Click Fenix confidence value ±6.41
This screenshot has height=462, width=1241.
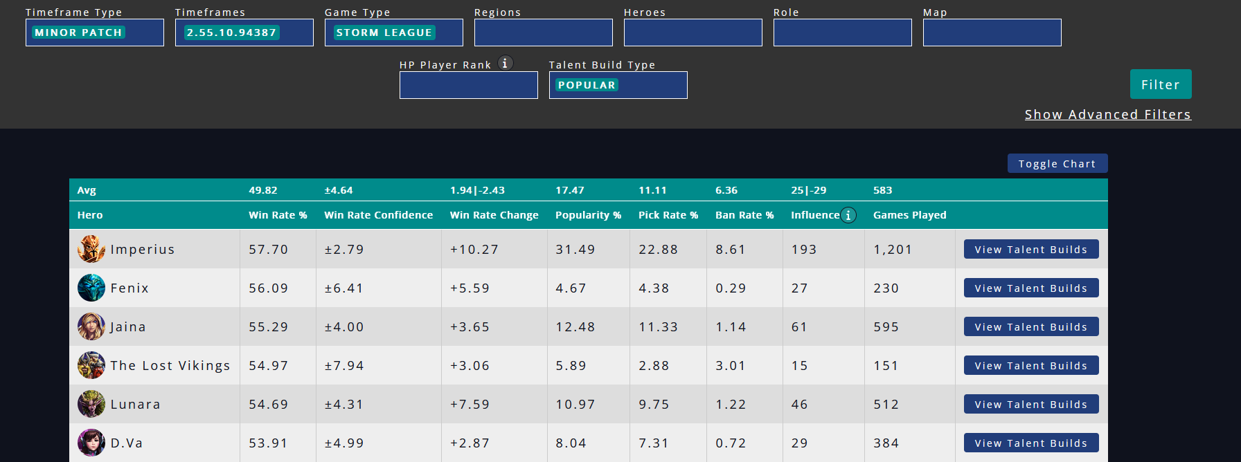pos(344,288)
